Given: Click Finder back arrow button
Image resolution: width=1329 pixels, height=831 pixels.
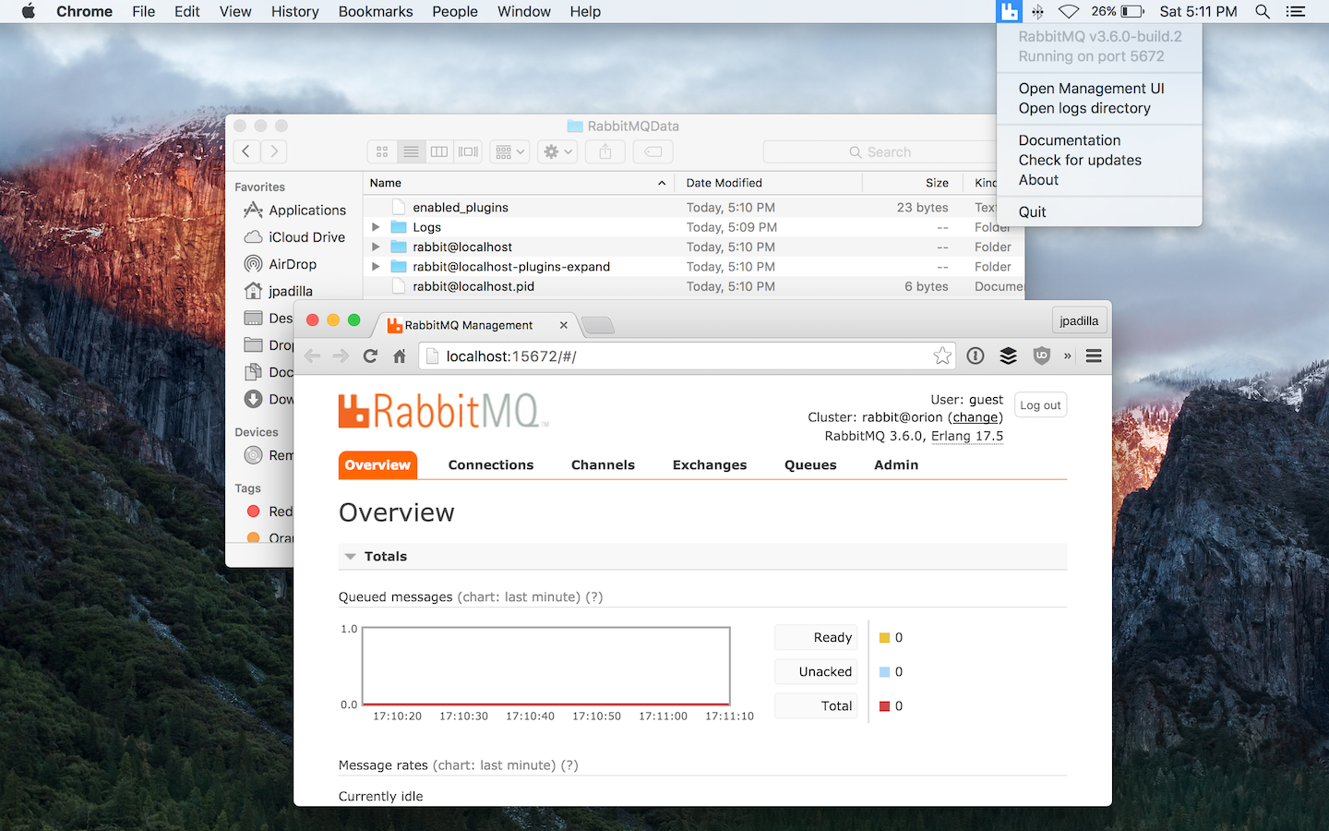Looking at the screenshot, I should pos(246,151).
